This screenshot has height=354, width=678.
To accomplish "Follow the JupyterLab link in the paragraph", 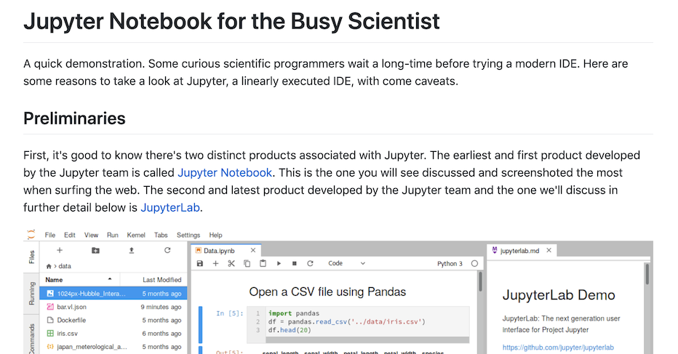I will pos(170,207).
